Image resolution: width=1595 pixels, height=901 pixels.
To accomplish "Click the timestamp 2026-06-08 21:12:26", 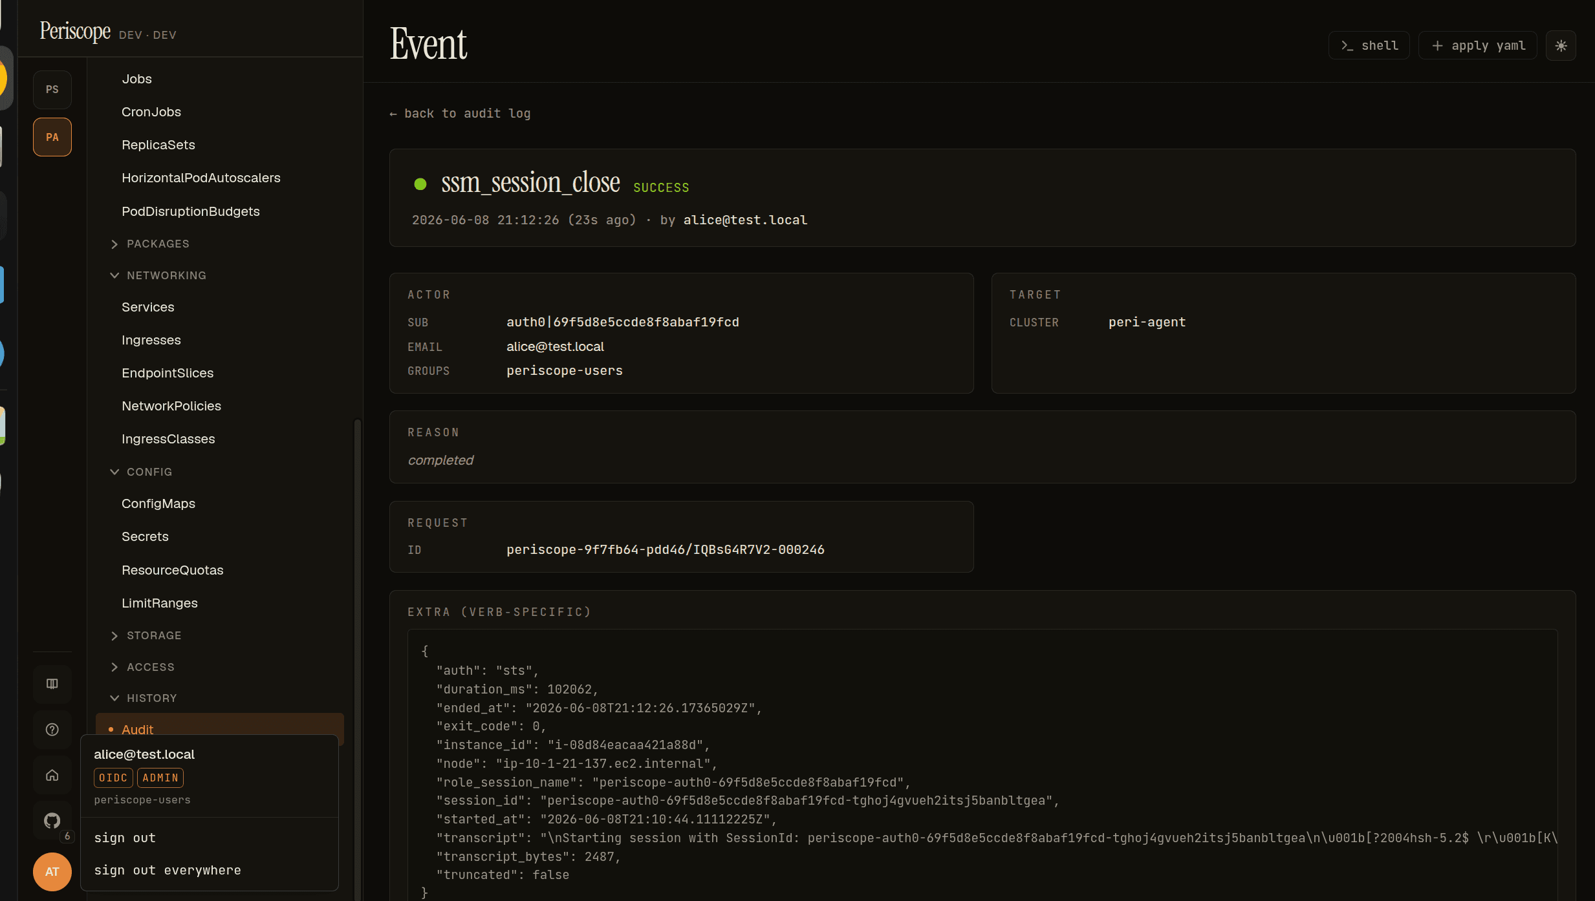I will coord(485,220).
